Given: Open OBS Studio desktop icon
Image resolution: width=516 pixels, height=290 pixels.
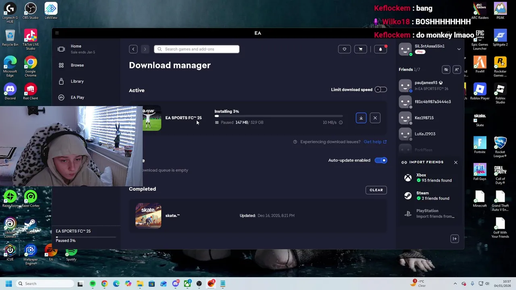Looking at the screenshot, I should (31, 11).
